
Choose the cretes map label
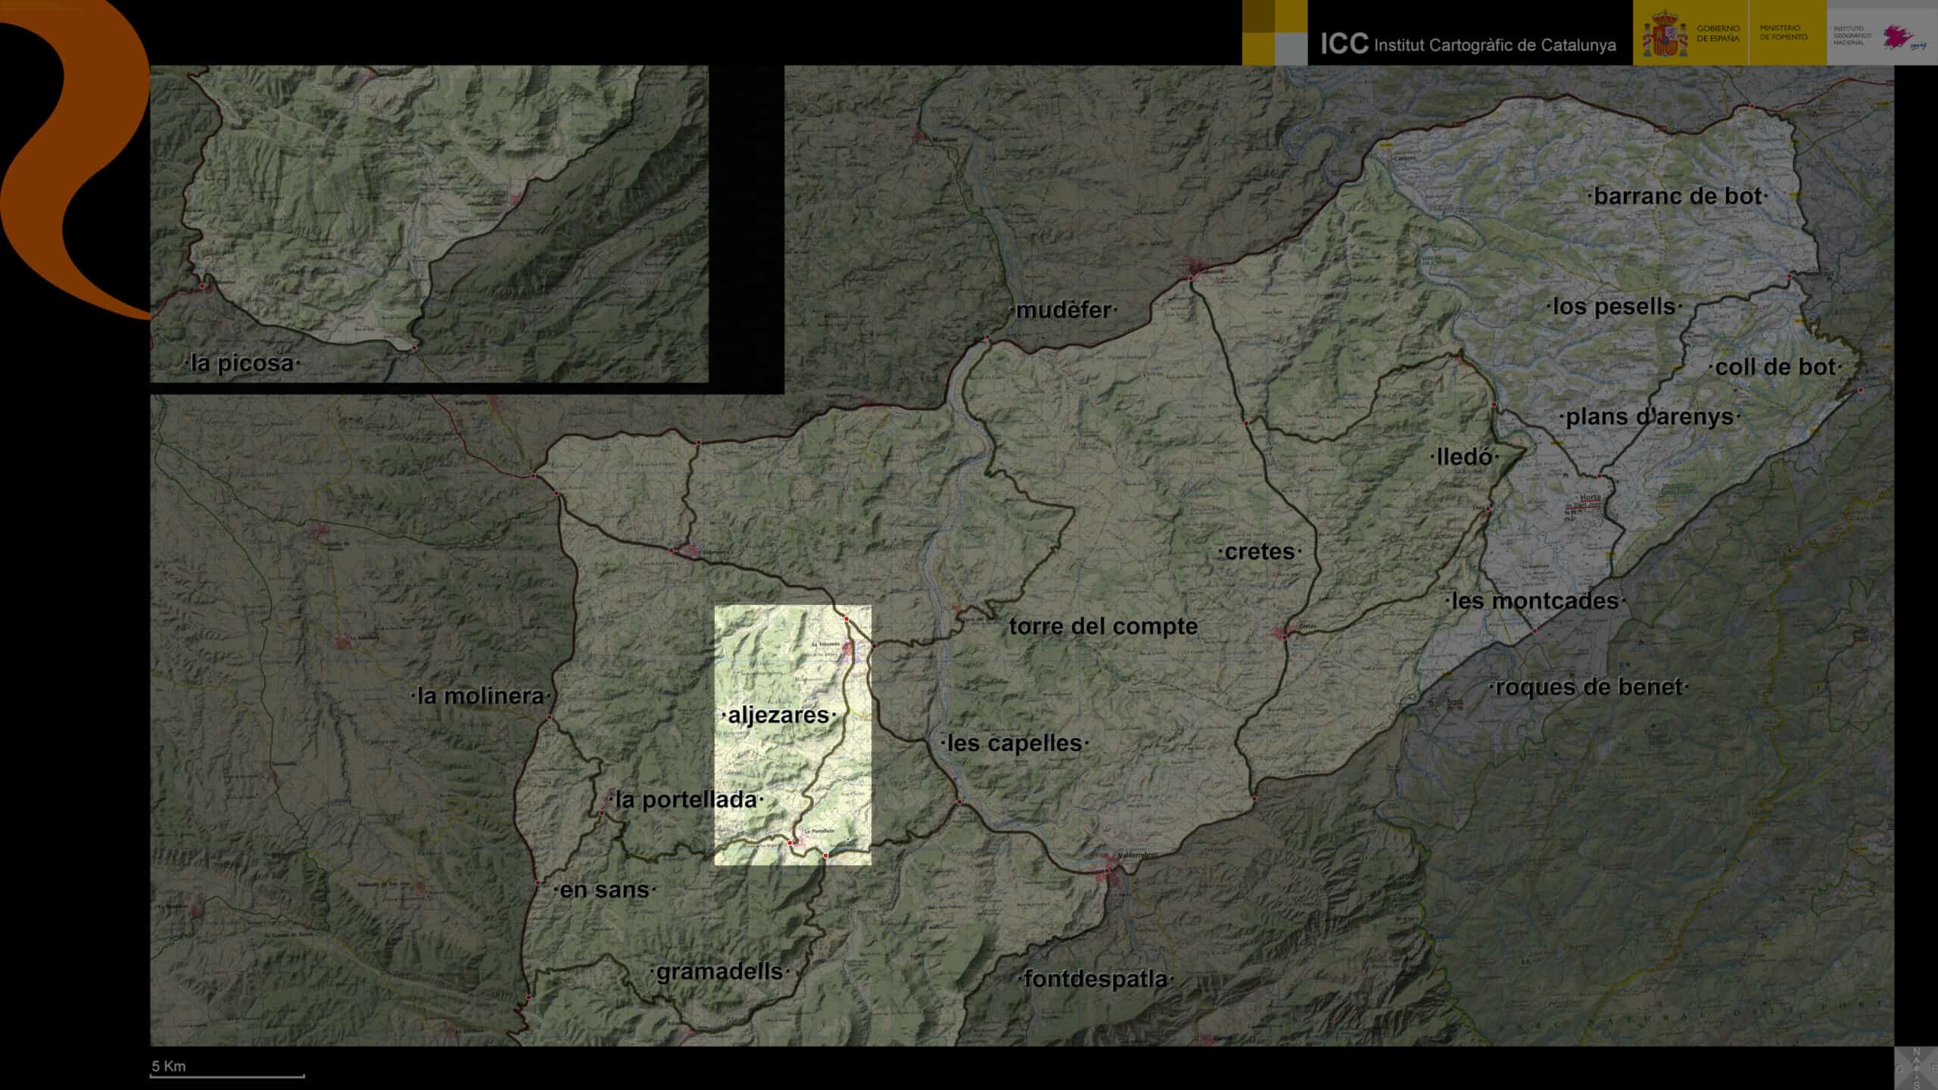pyautogui.click(x=1260, y=552)
